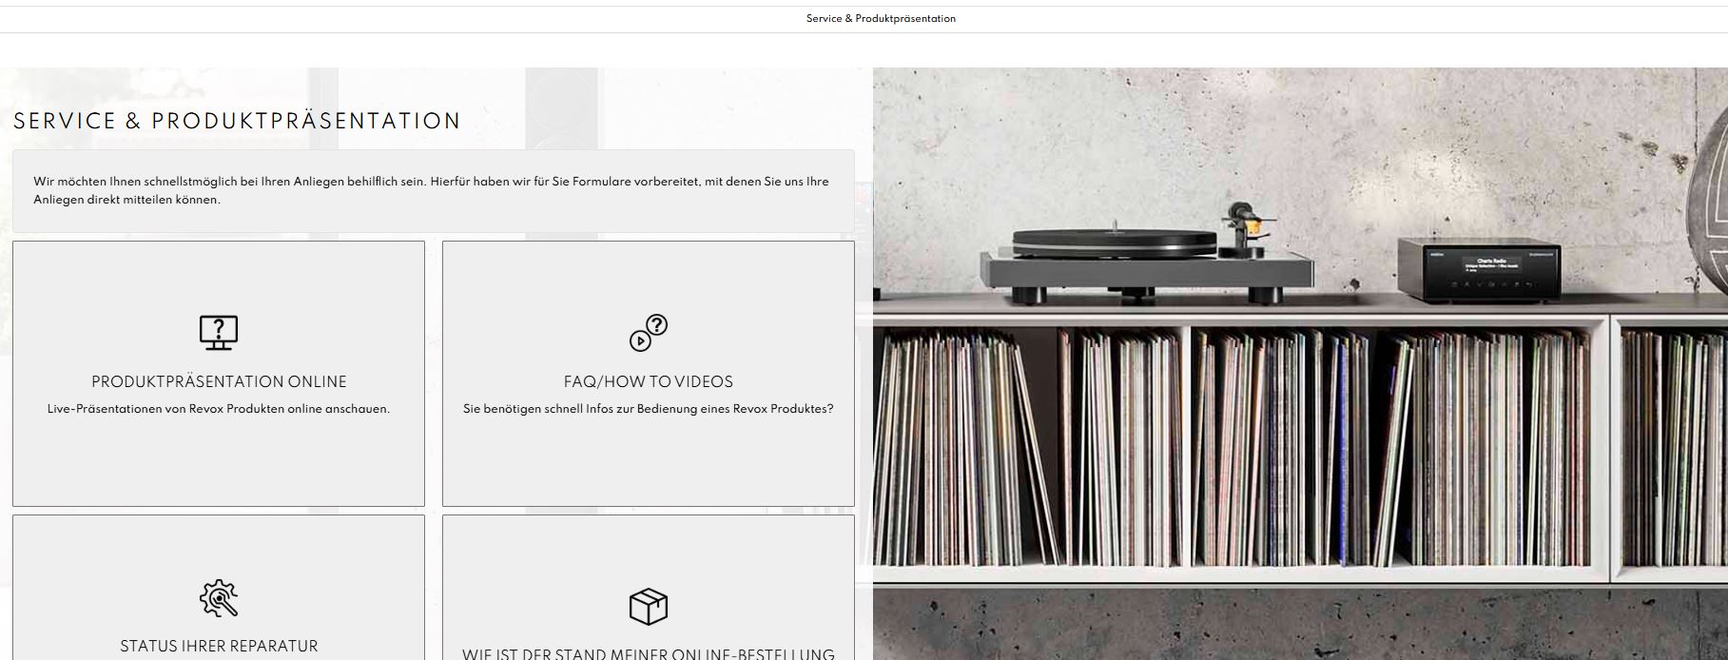Click the FAQ play-and-question icon
Screen dimensions: 1728x660
click(649, 333)
